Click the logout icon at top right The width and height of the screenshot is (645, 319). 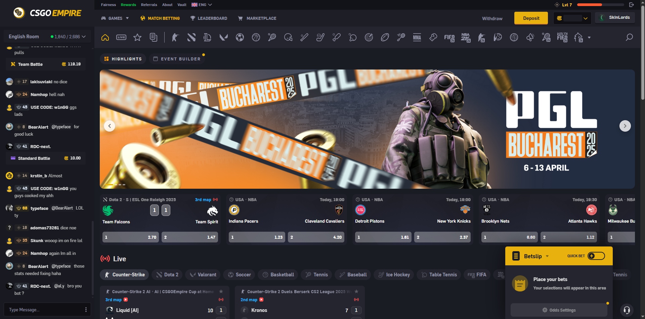point(631,5)
